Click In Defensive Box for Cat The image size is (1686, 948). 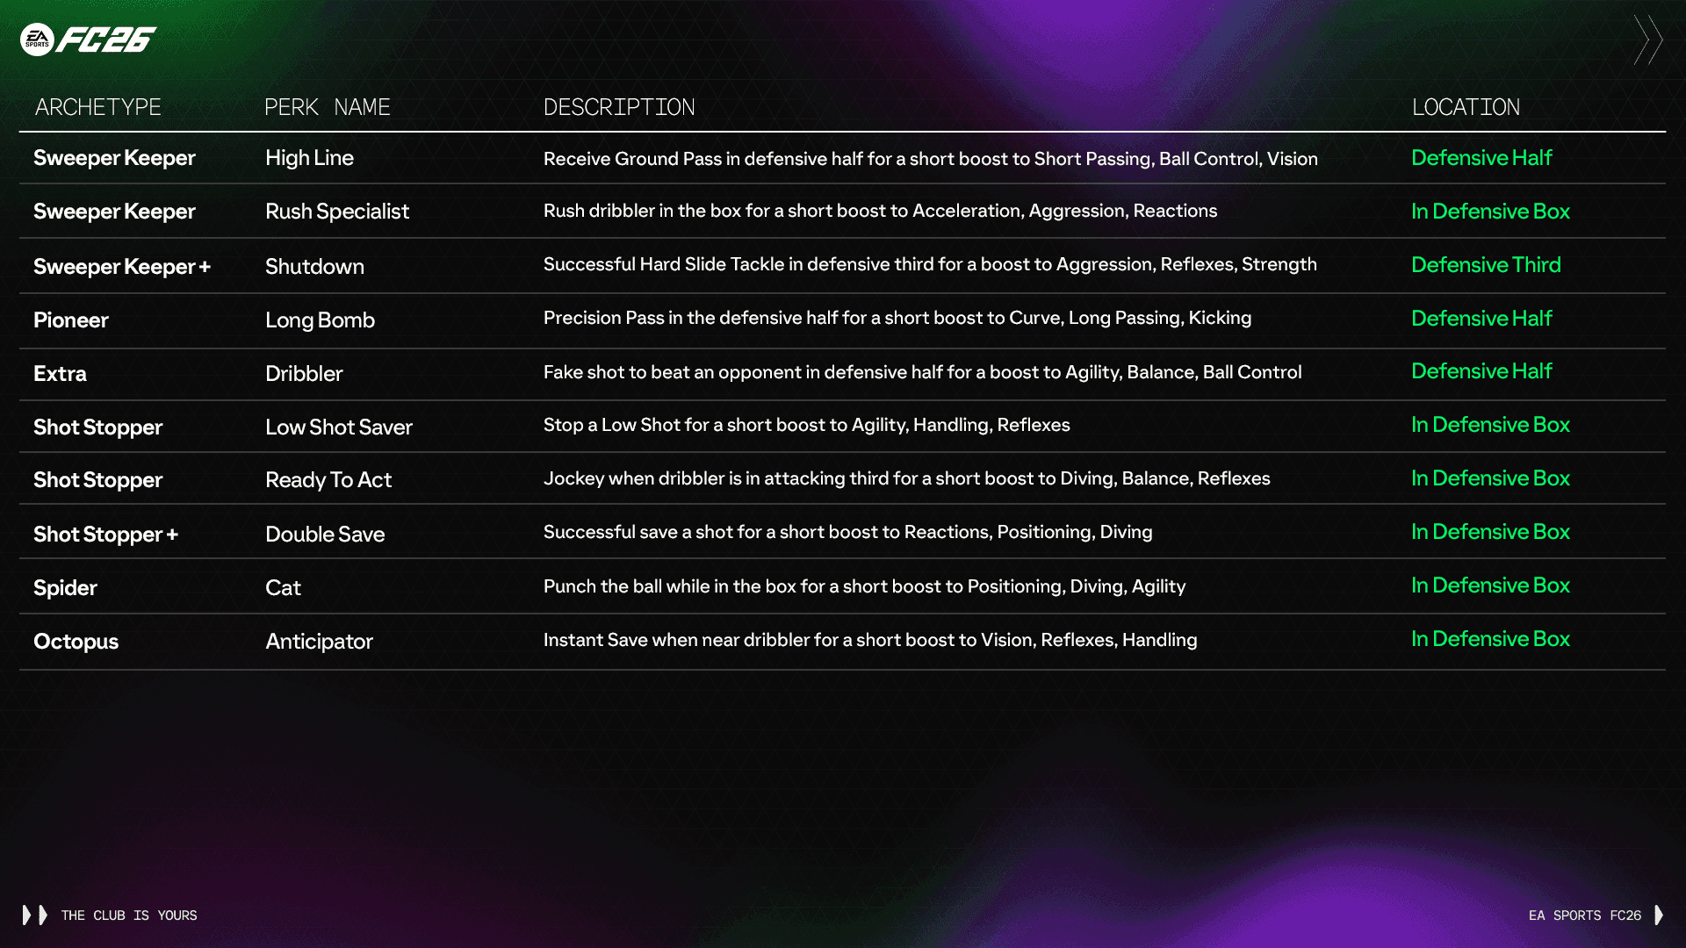pos(1490,585)
